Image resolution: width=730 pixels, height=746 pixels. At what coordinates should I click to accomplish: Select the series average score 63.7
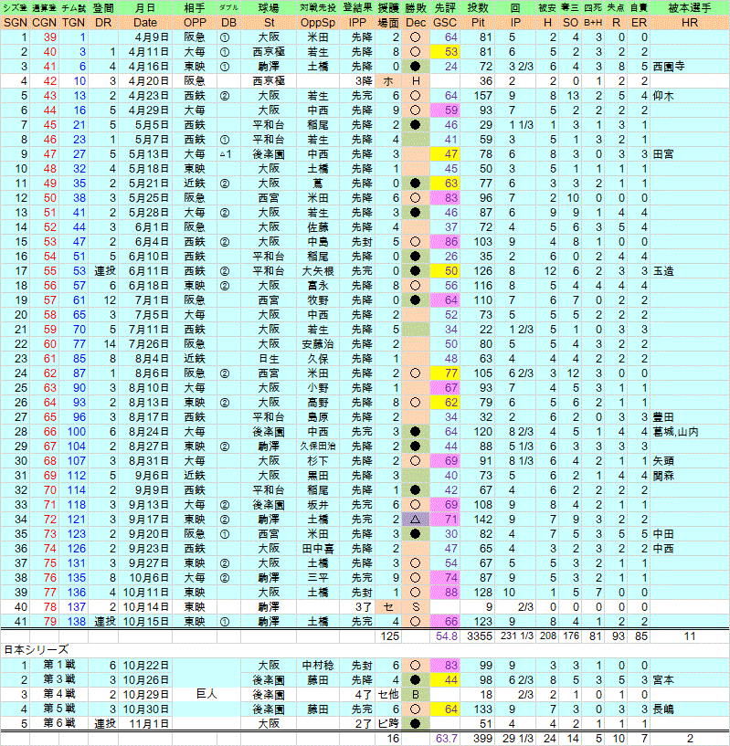[445, 739]
